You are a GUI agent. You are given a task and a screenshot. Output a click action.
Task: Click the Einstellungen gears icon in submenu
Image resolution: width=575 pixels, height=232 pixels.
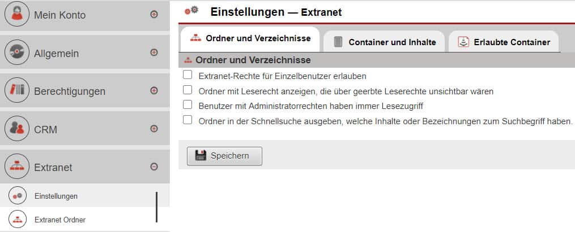[x=18, y=196]
